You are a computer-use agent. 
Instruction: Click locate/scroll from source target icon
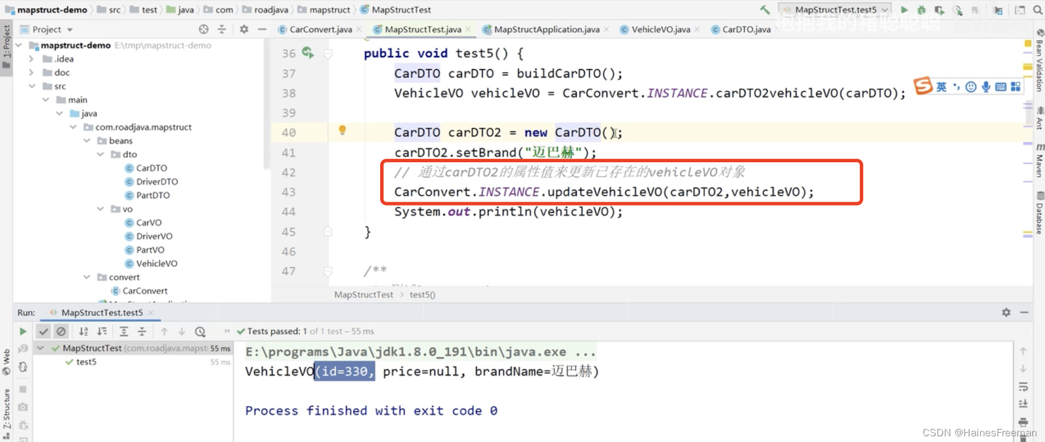click(204, 29)
